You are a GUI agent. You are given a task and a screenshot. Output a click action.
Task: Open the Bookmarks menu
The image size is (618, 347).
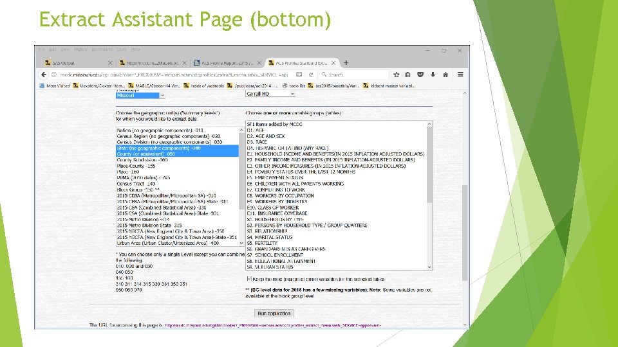(x=102, y=49)
